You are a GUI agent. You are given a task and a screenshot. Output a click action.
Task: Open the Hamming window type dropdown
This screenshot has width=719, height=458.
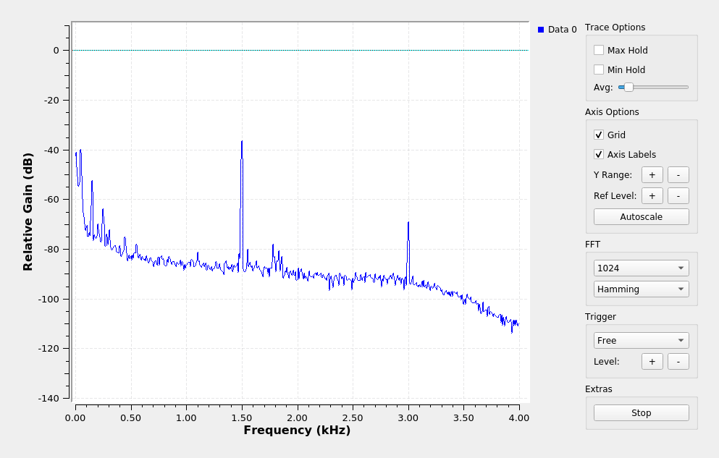[641, 289]
